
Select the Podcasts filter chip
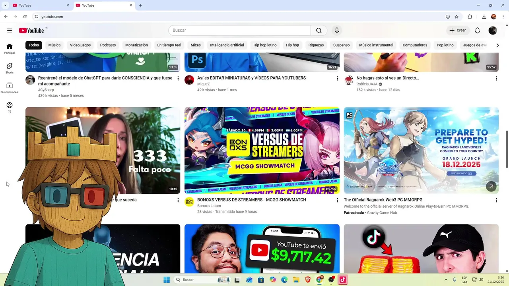(108, 45)
